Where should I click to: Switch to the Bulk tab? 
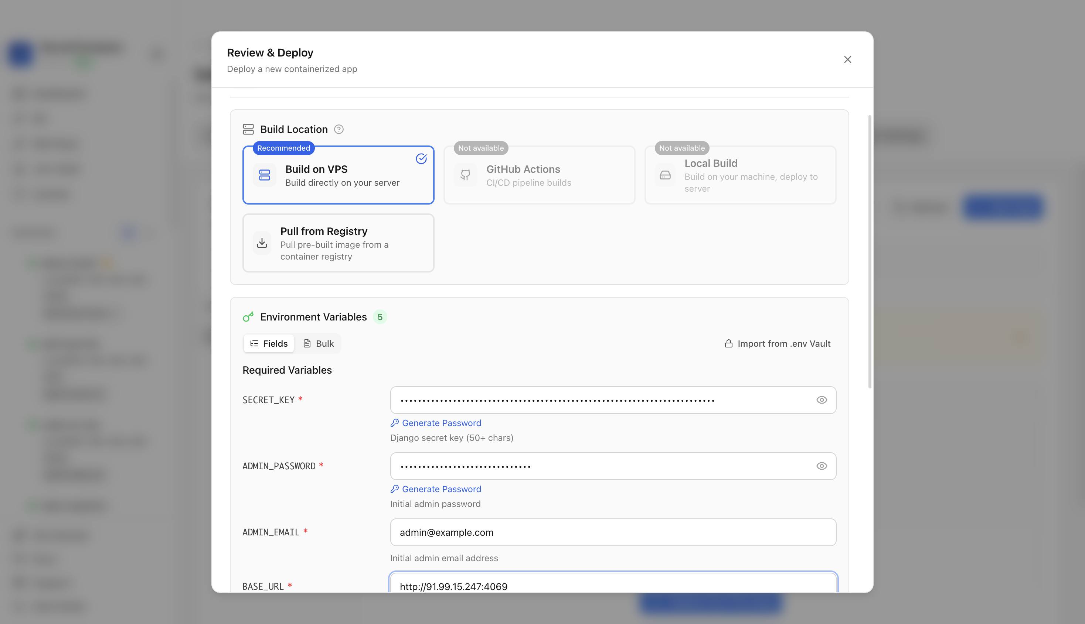[x=319, y=344]
